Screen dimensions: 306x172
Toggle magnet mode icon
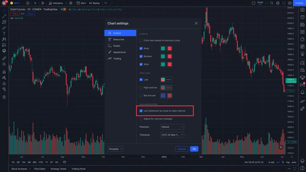pos(4,72)
